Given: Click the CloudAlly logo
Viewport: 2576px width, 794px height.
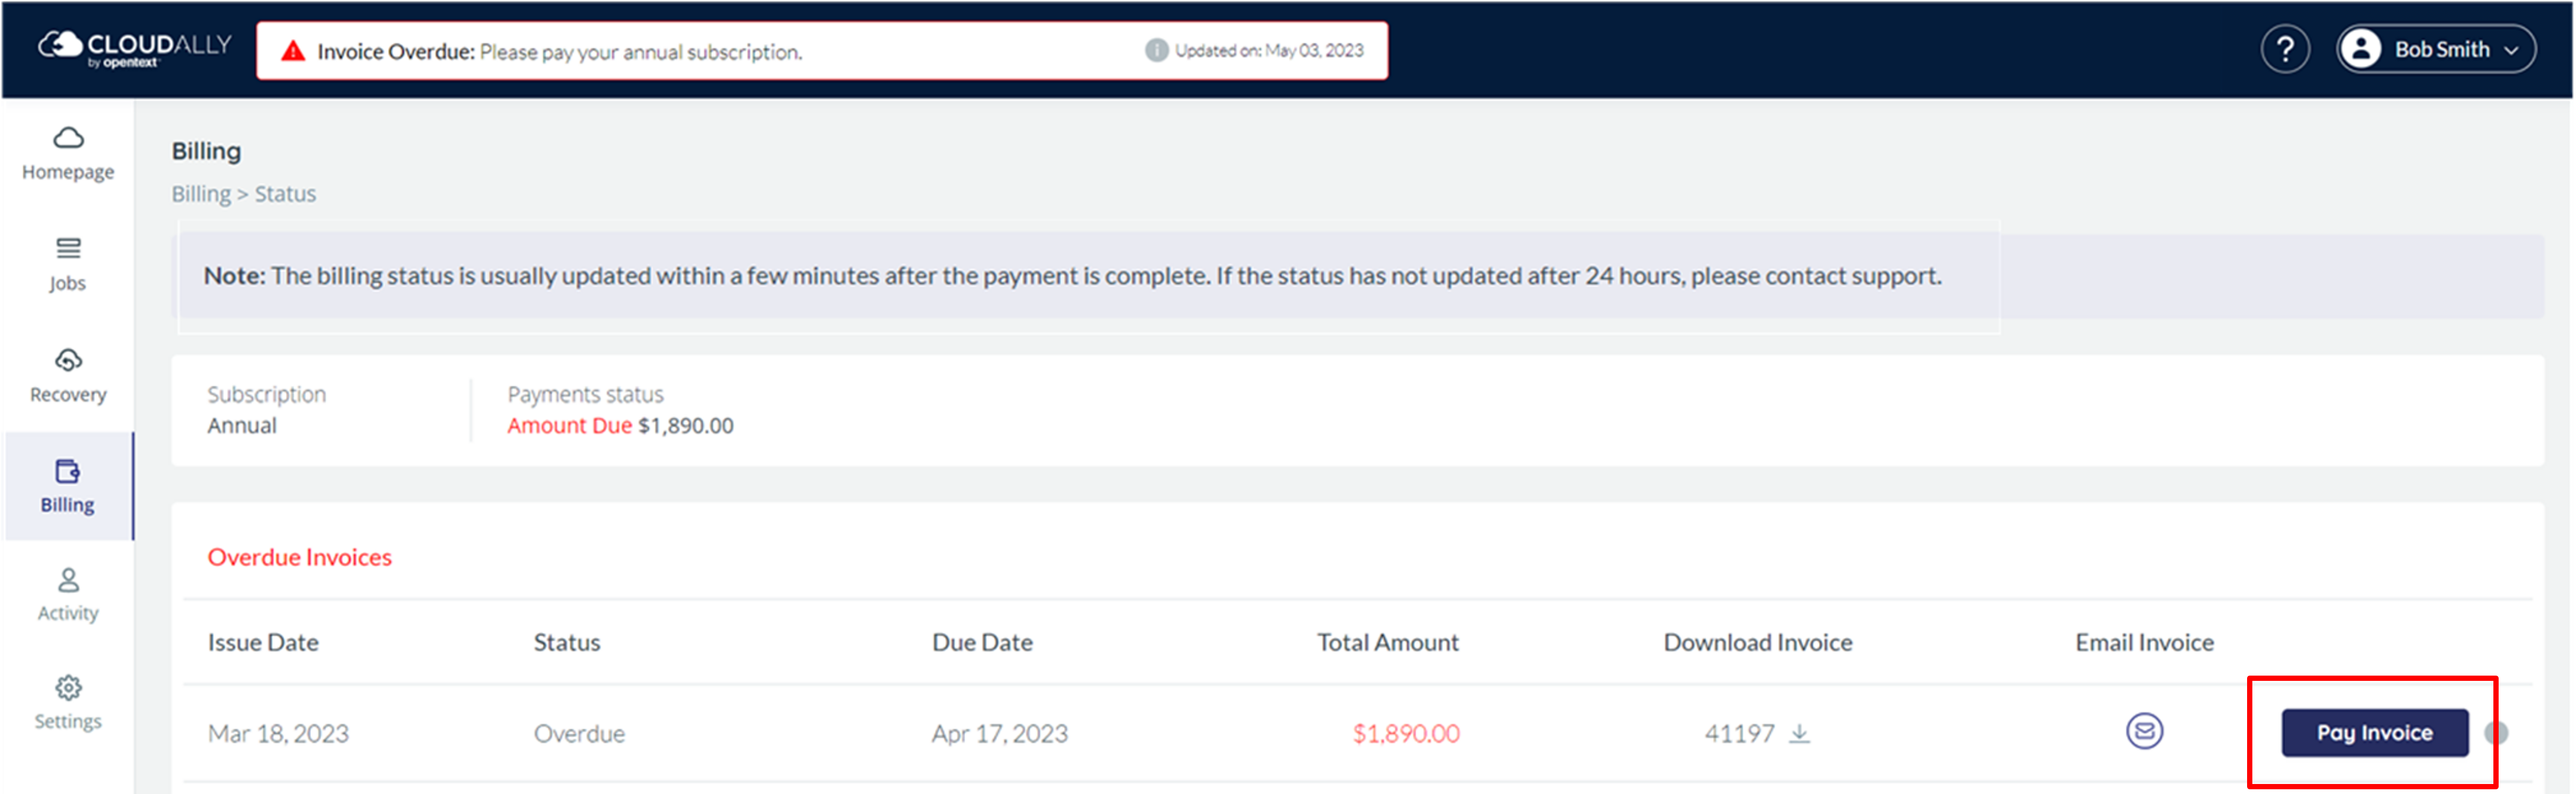Looking at the screenshot, I should tap(134, 48).
